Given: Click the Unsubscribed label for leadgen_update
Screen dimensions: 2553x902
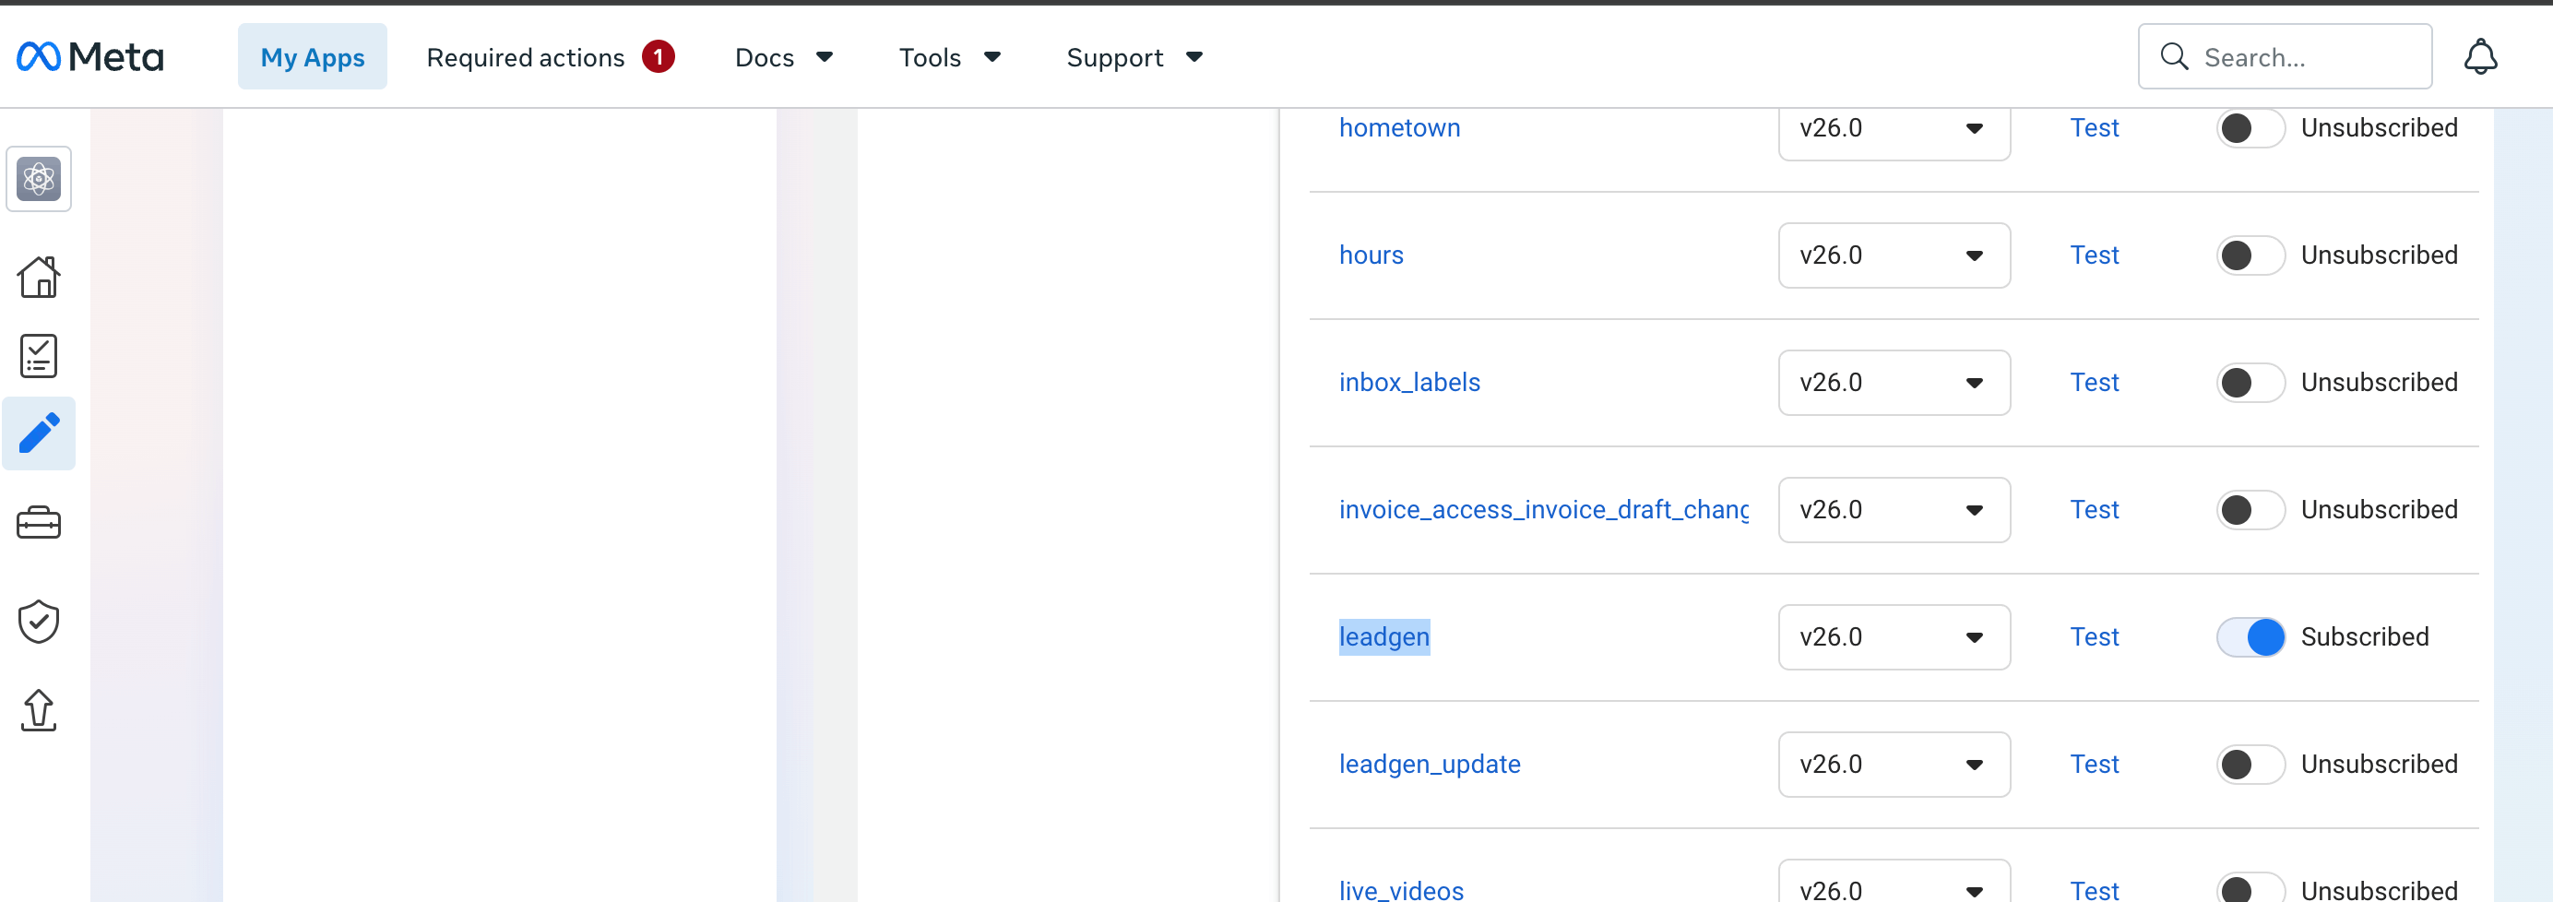Looking at the screenshot, I should pyautogui.click(x=2379, y=764).
